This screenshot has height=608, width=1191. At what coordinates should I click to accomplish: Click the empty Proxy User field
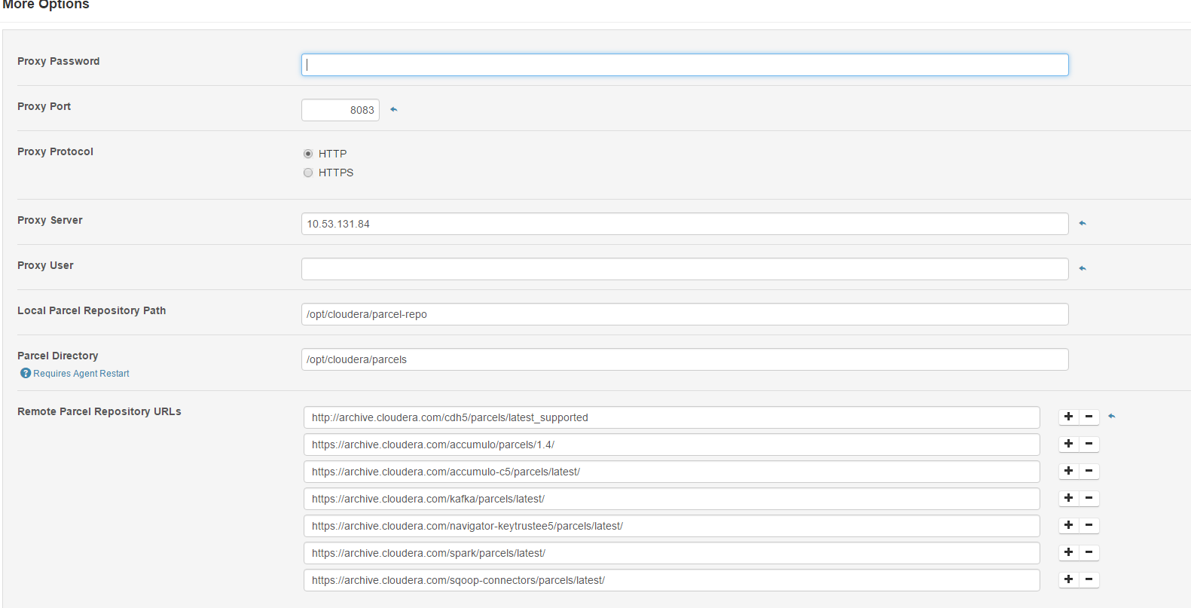click(685, 269)
